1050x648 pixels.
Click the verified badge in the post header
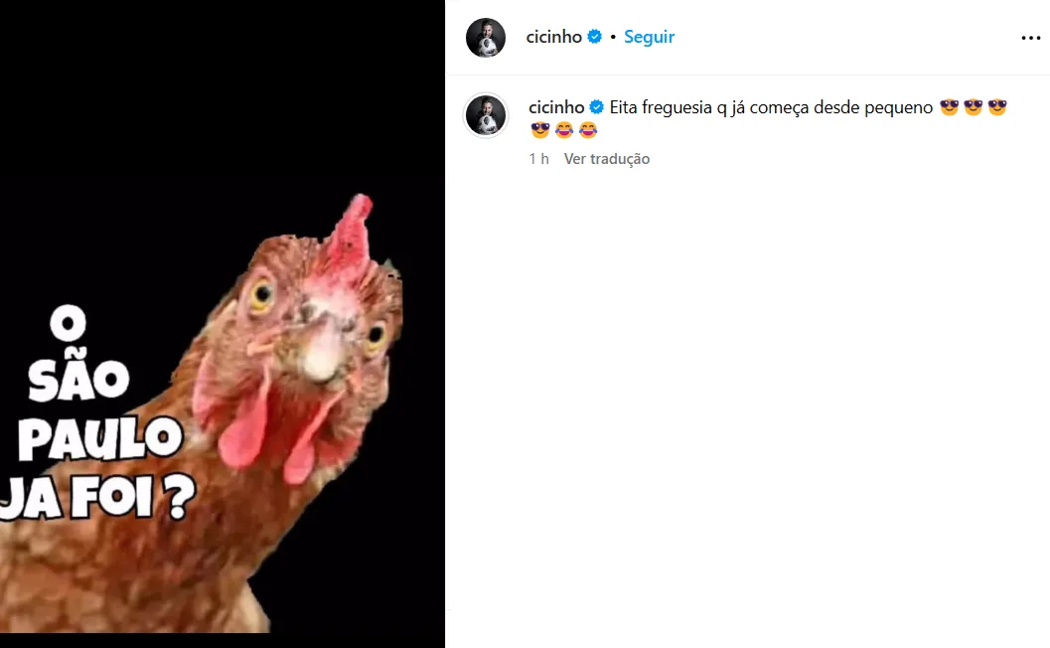595,37
